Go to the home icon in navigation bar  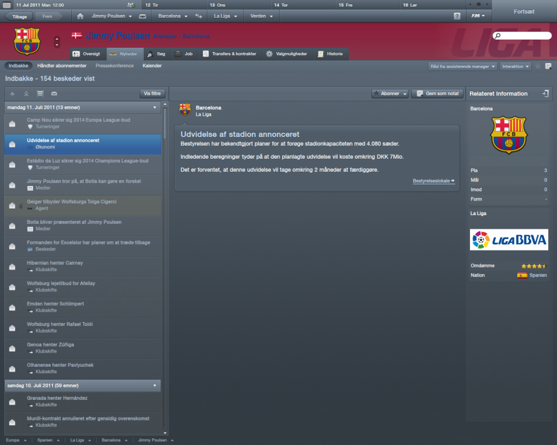[x=80, y=16]
